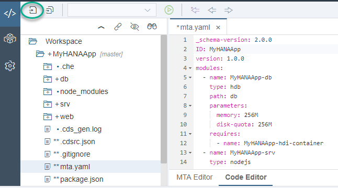Collapse the MyHANAApp project folder
Screen dimensions: 338x188
coord(40,54)
